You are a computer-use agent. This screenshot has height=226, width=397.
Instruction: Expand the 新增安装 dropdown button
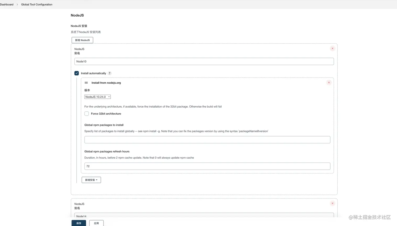[x=91, y=180]
